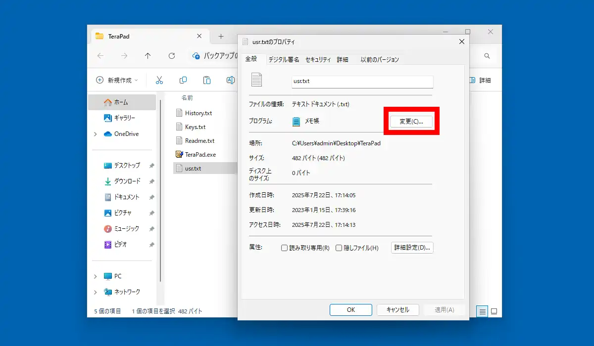This screenshot has height=346, width=594.
Task: Open デスクトップ quick access folder
Action: point(122,166)
